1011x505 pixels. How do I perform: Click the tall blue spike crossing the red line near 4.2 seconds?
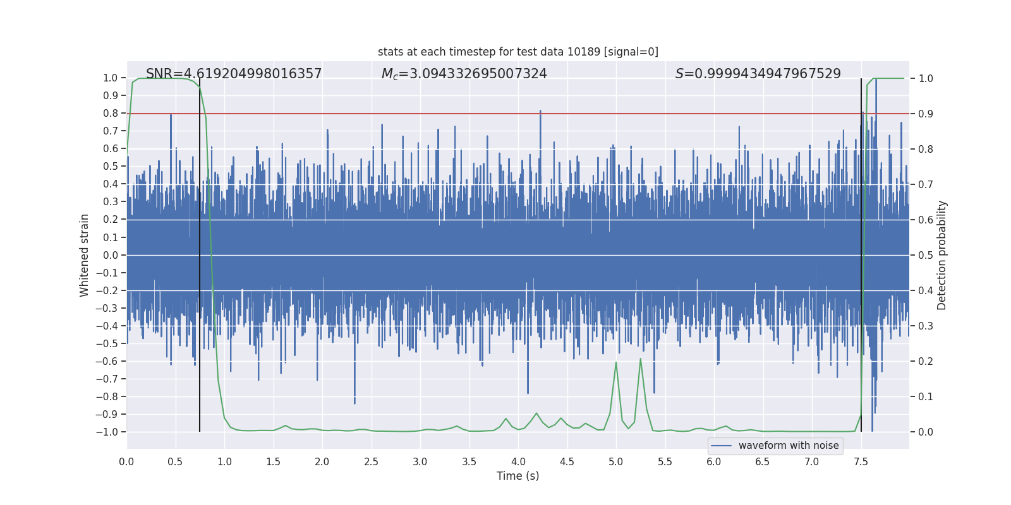coord(540,112)
